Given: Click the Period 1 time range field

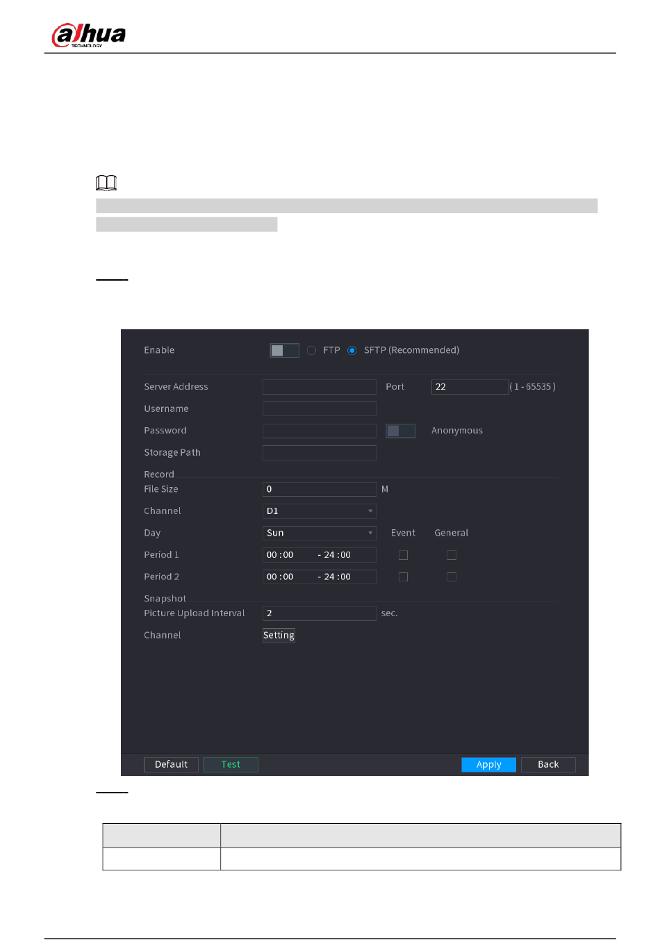Looking at the screenshot, I should (320, 555).
